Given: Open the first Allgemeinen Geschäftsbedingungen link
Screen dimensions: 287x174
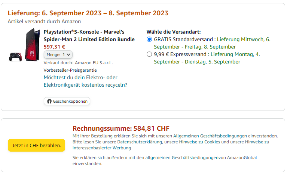Looking at the screenshot, I should 210,136.
